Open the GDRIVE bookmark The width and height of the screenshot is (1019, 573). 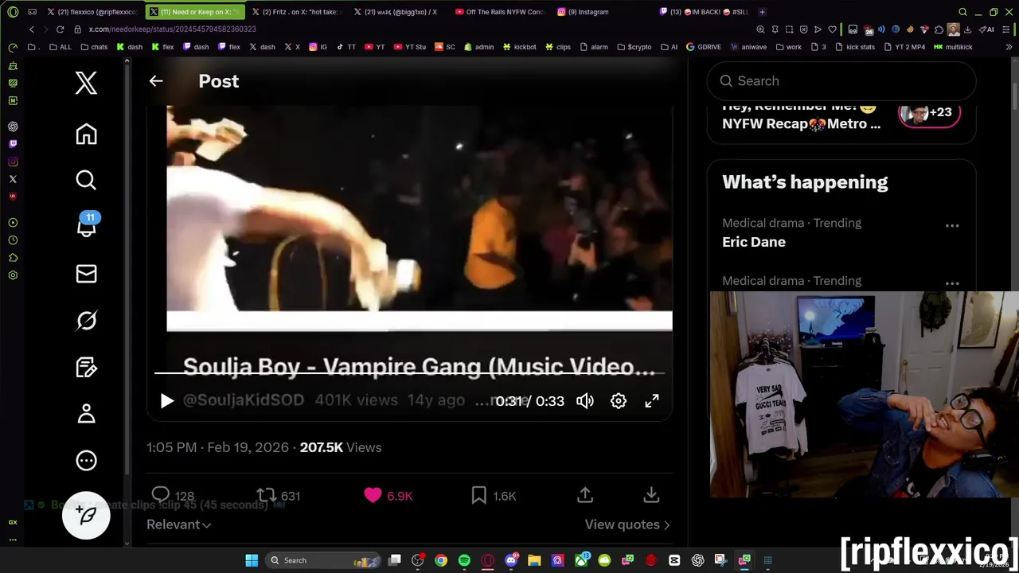704,47
